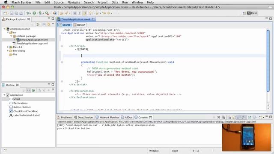Expand the Flex 4.5 library node

point(8,47)
